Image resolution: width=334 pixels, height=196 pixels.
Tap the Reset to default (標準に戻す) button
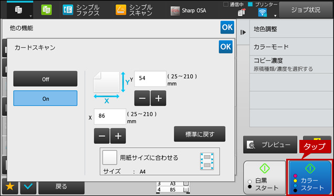click(x=200, y=134)
